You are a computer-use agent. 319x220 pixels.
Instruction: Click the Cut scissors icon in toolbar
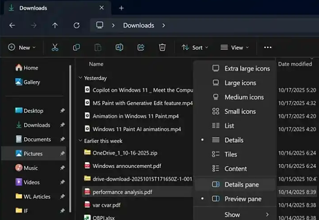tap(55, 47)
